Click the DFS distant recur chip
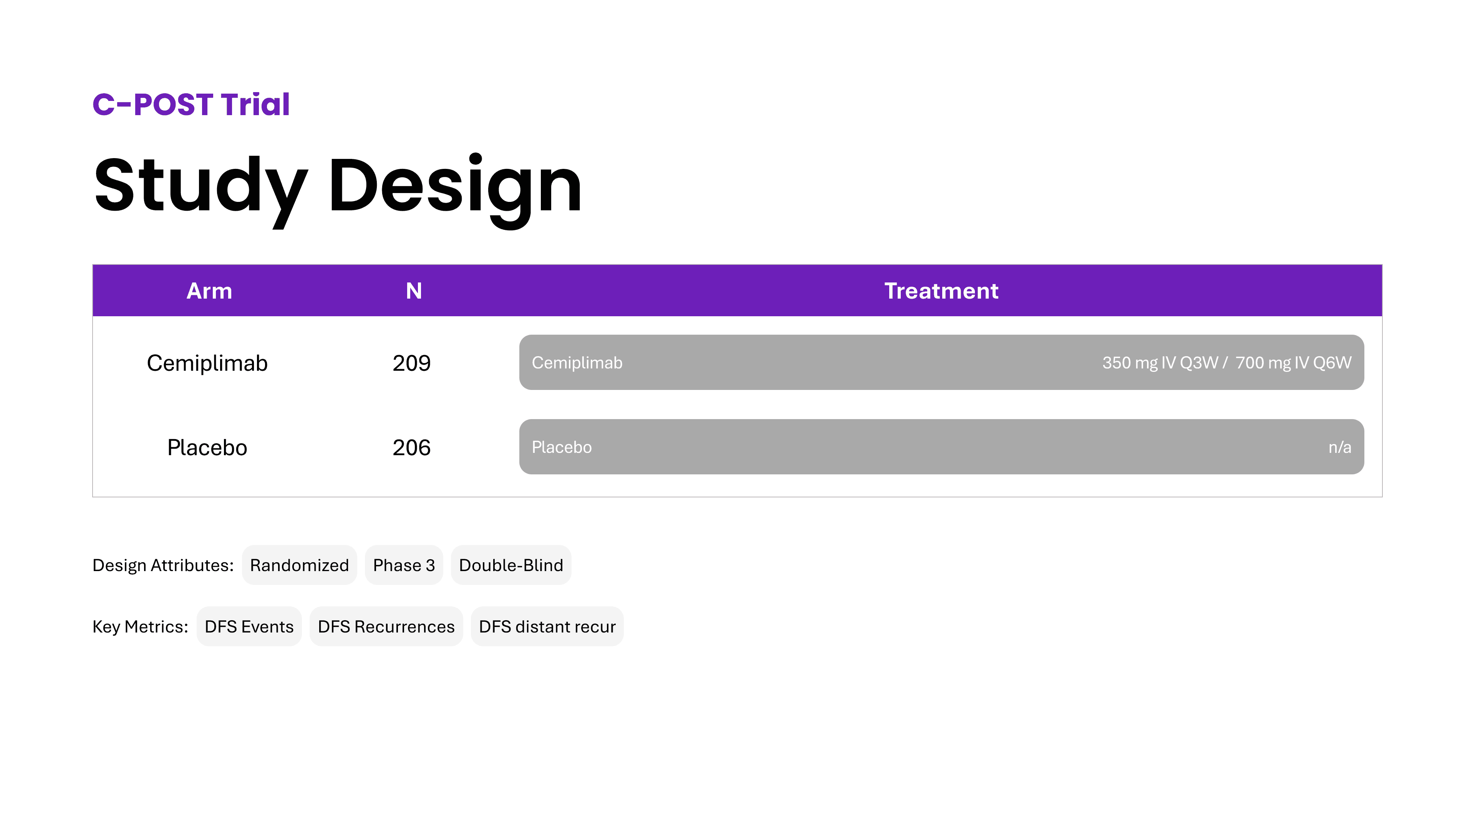 tap(547, 626)
